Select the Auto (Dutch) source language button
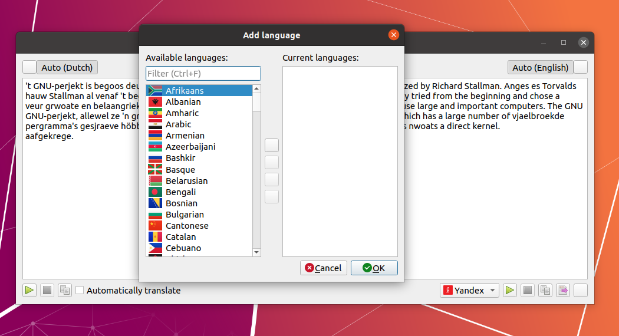 tap(67, 67)
